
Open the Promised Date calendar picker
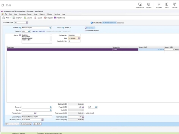click(x=35, y=113)
